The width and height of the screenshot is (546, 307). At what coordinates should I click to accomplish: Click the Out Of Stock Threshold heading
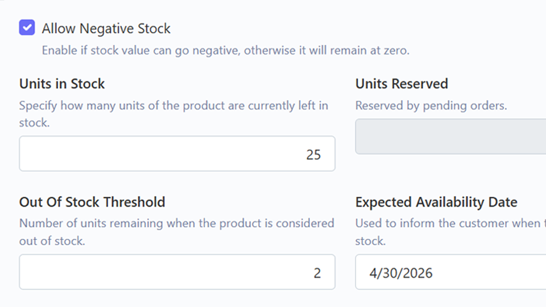tap(92, 202)
